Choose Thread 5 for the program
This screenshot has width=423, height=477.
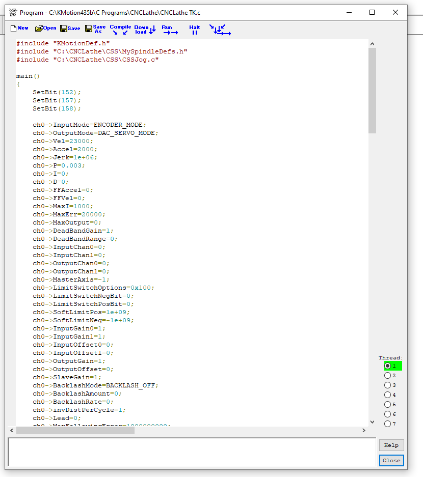point(388,404)
